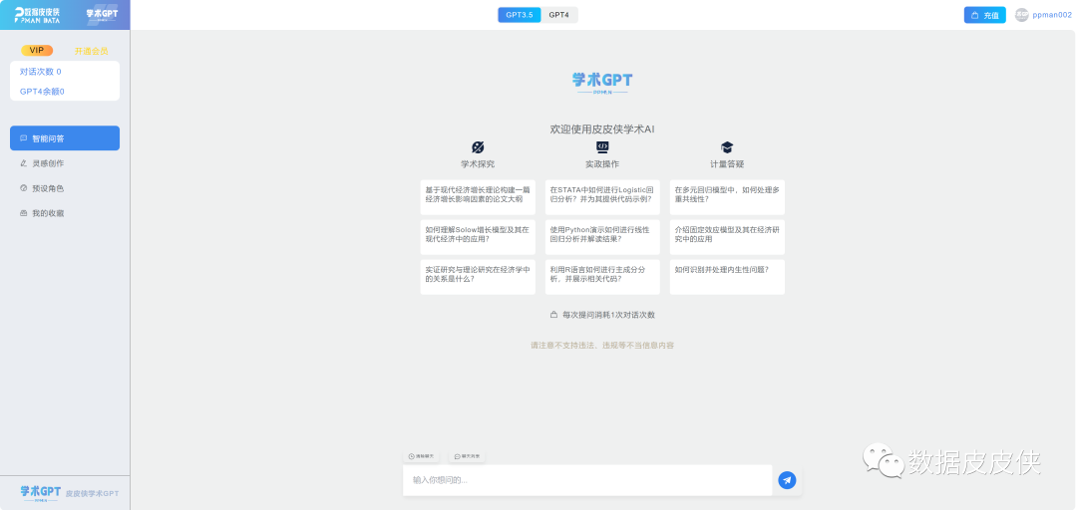Click the 计量答疑 column label
The width and height of the screenshot is (1077, 510).
coord(727,164)
